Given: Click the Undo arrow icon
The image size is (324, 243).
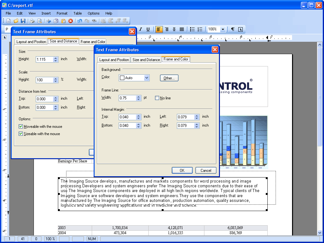Looking at the screenshot, I should pyautogui.click(x=79, y=21).
